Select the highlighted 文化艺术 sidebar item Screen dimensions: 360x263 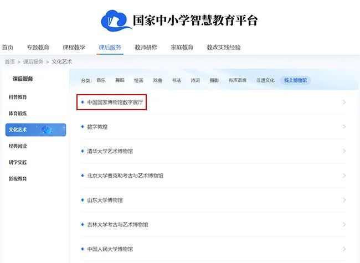point(35,130)
